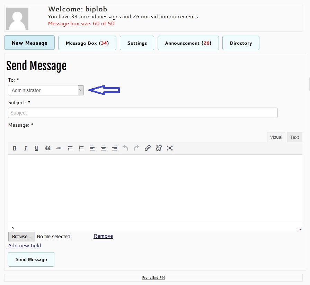Align message text left
Viewport: 310px width, 285px height.
tap(92, 148)
